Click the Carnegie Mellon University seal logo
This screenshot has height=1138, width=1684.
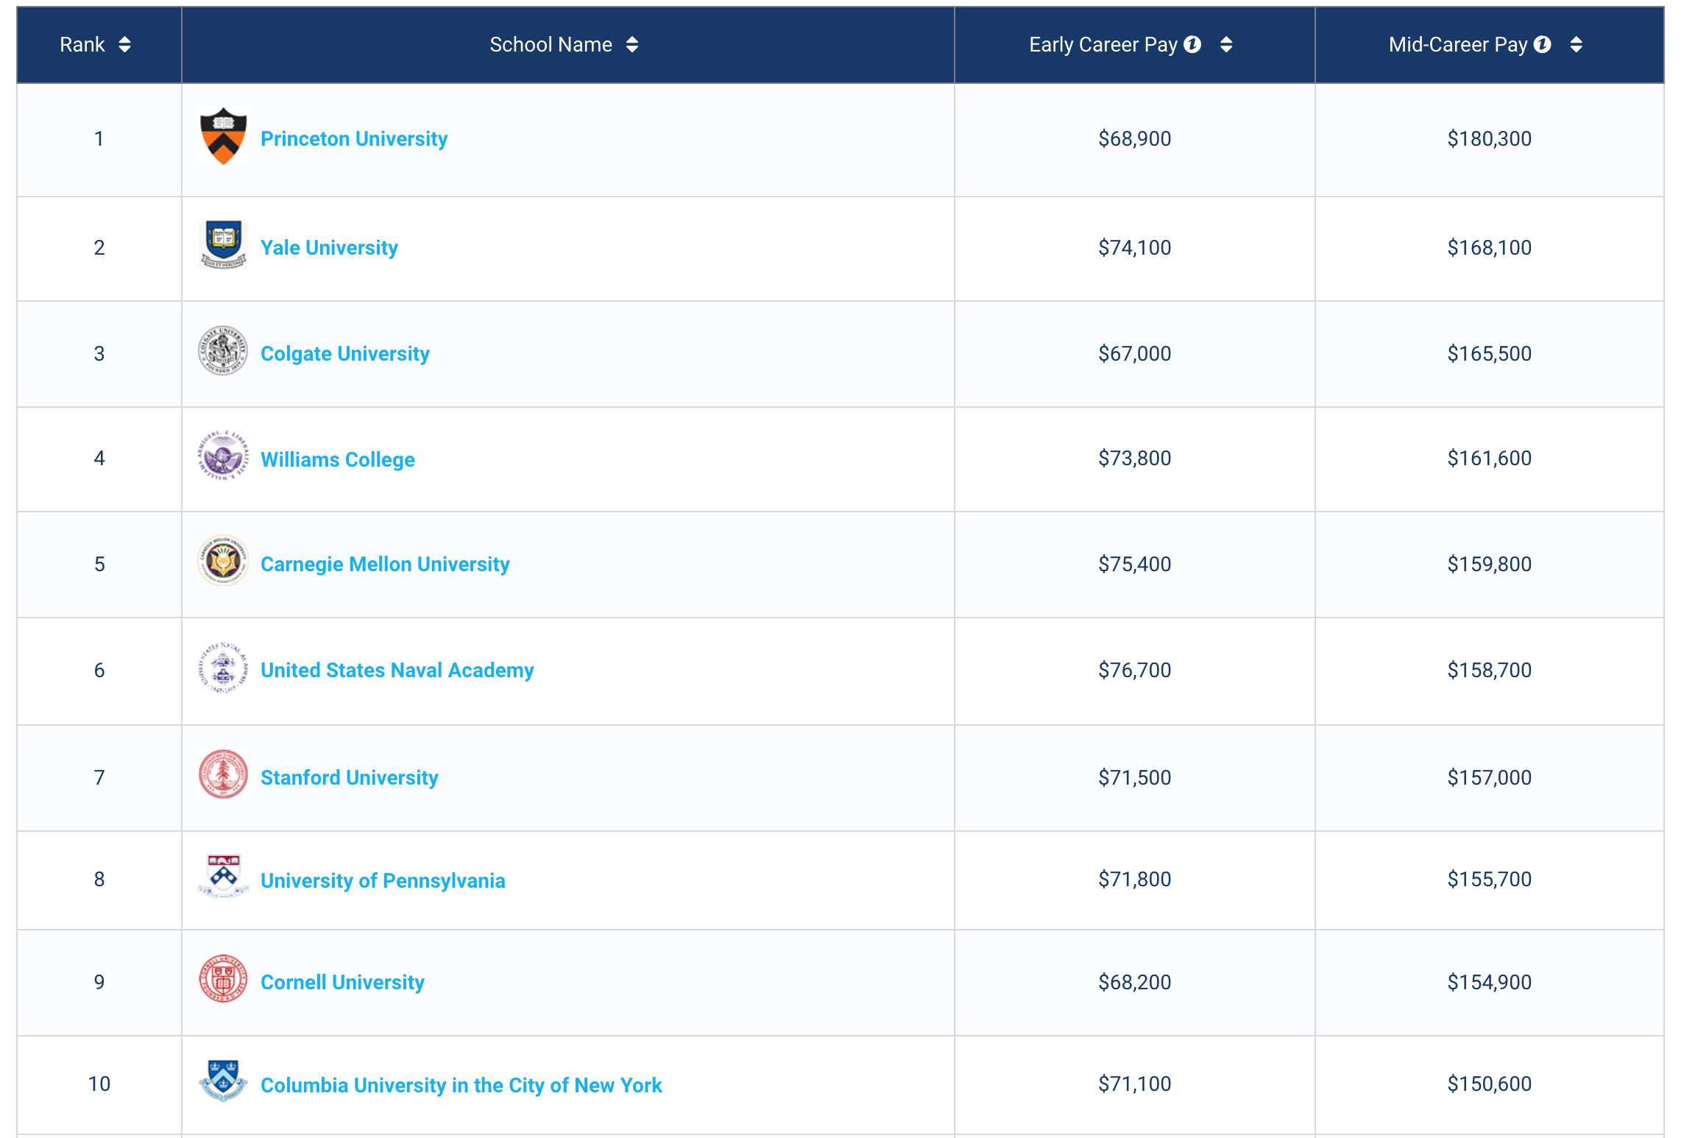coord(223,562)
